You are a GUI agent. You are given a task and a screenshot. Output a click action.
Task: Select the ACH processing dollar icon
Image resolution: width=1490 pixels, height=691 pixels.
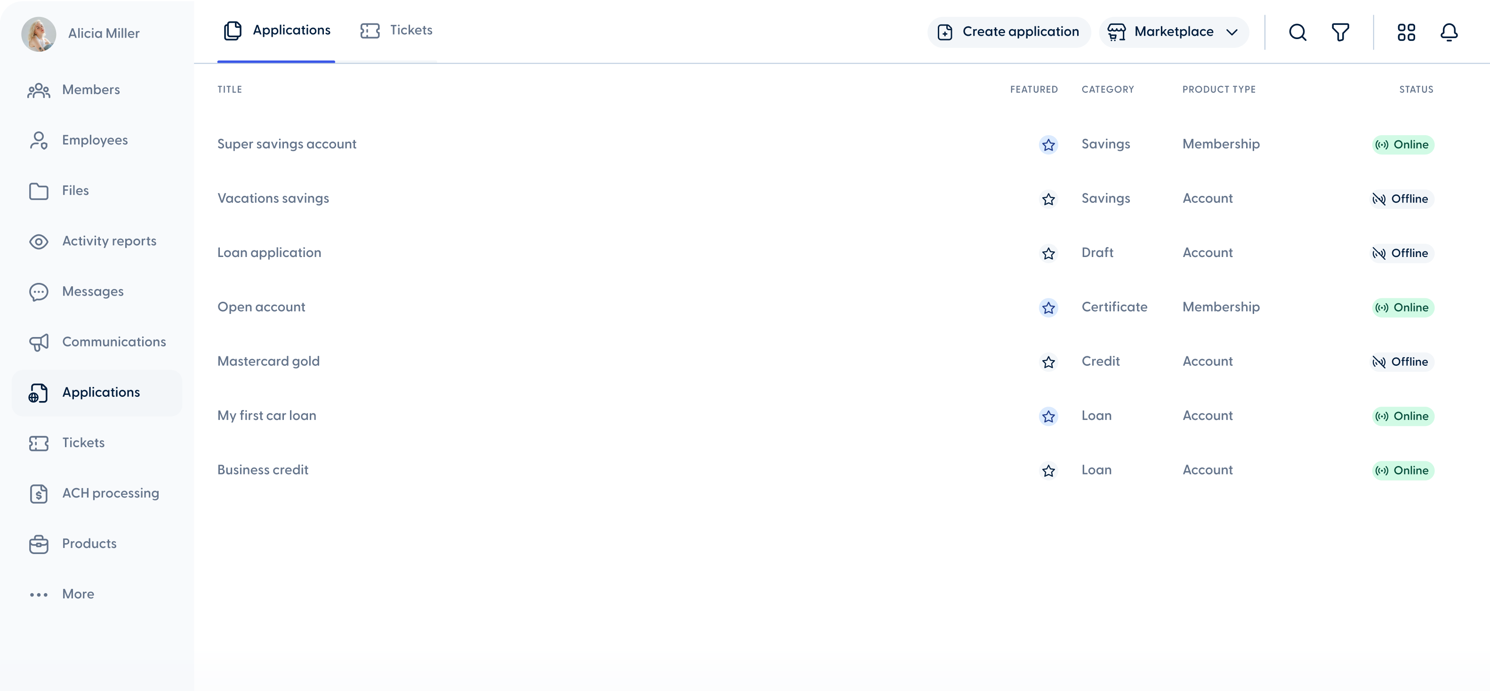pyautogui.click(x=38, y=494)
